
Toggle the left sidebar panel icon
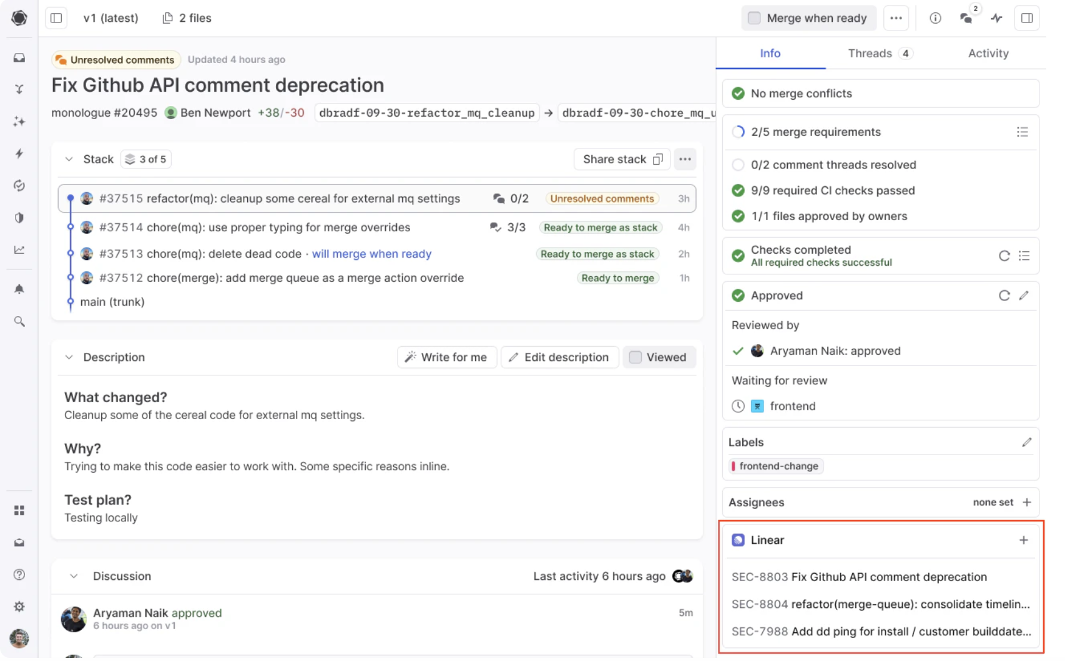click(x=56, y=18)
